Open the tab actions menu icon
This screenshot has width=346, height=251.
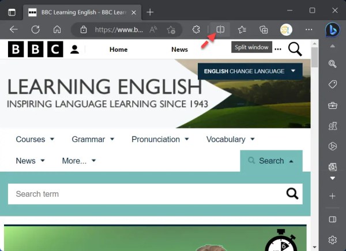click(x=12, y=12)
